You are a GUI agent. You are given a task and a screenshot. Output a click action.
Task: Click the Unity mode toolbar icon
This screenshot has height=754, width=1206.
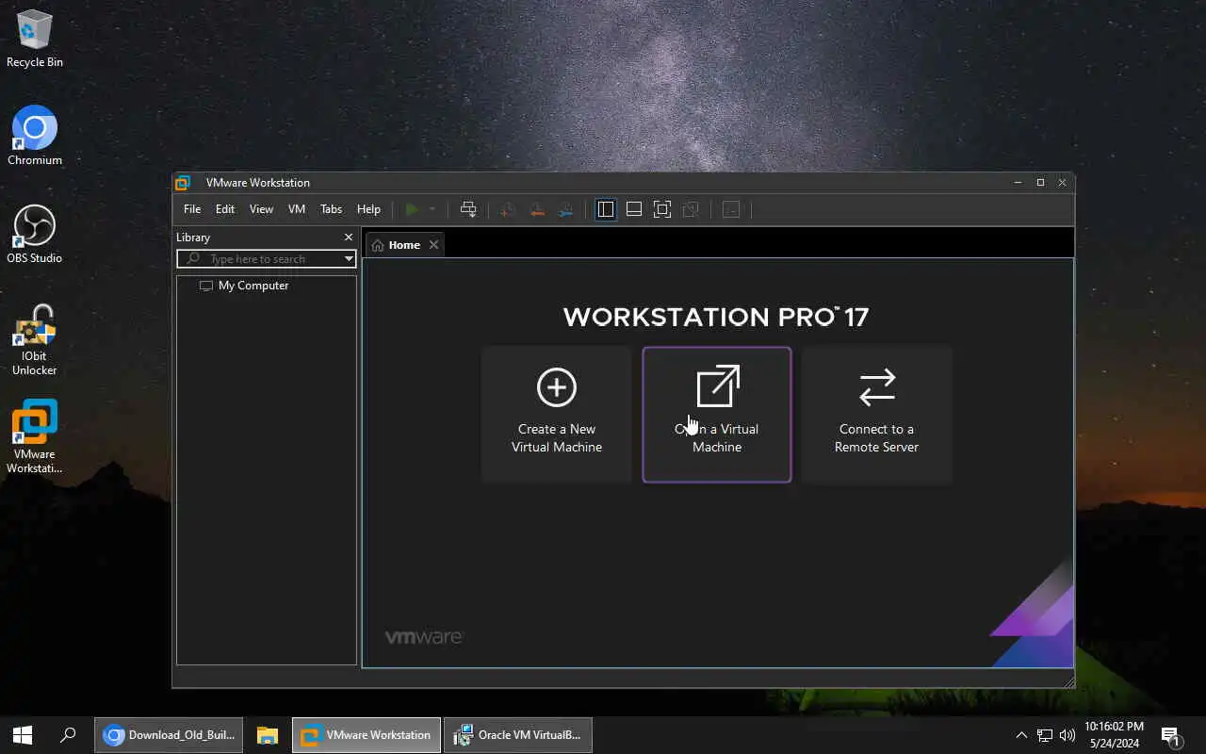691,209
